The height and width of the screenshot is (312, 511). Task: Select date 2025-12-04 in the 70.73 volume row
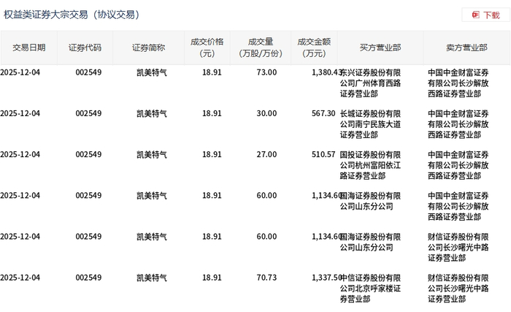click(20, 278)
